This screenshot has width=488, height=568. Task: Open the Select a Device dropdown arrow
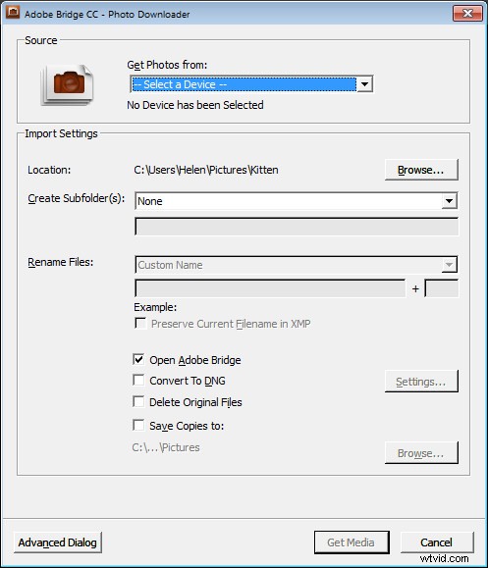[x=364, y=84]
